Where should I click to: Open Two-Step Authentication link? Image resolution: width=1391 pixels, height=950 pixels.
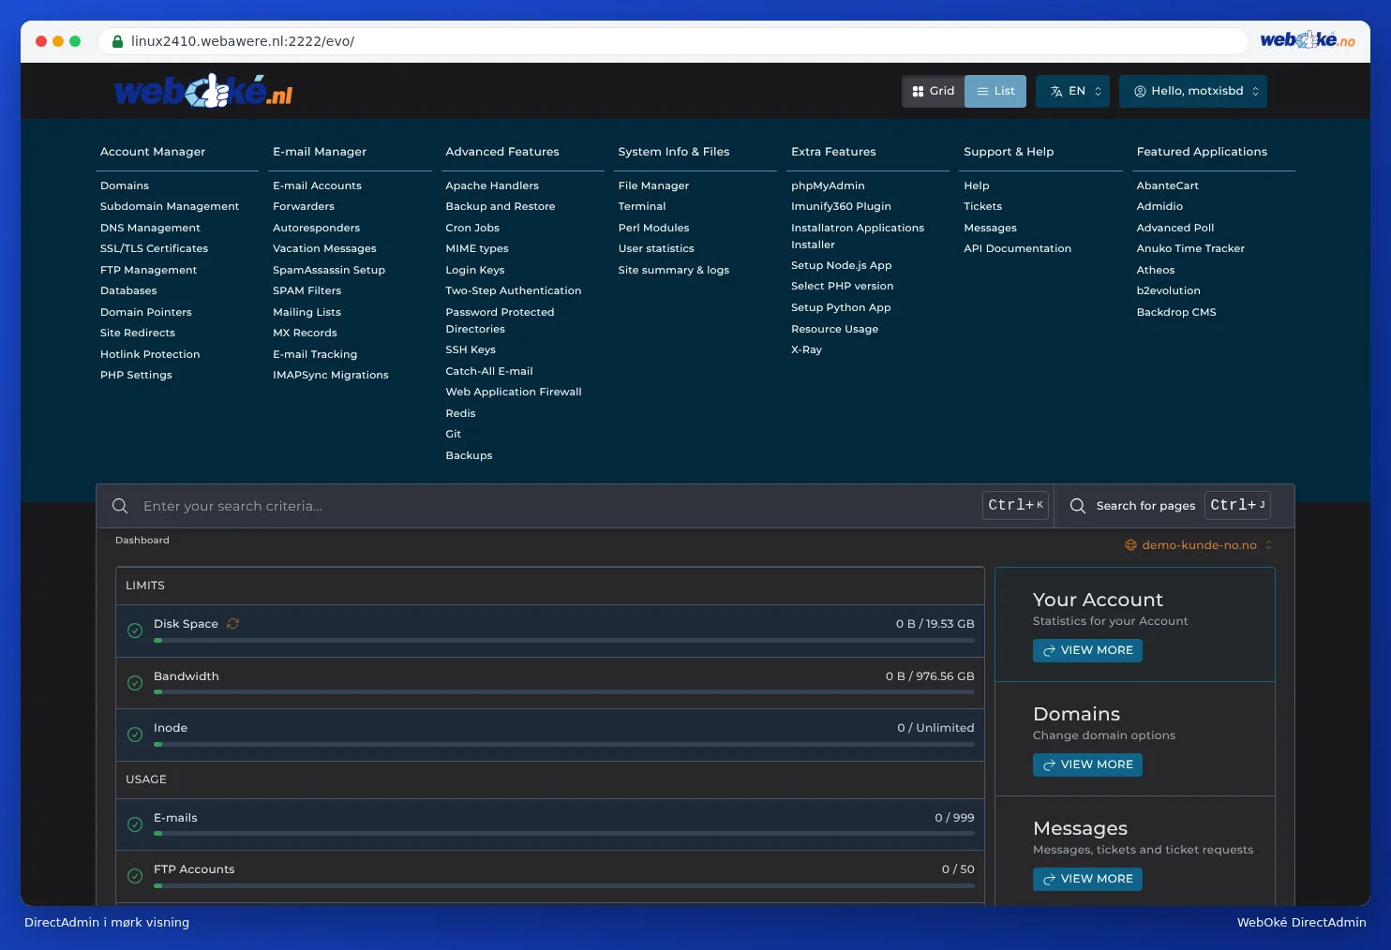[x=514, y=290]
